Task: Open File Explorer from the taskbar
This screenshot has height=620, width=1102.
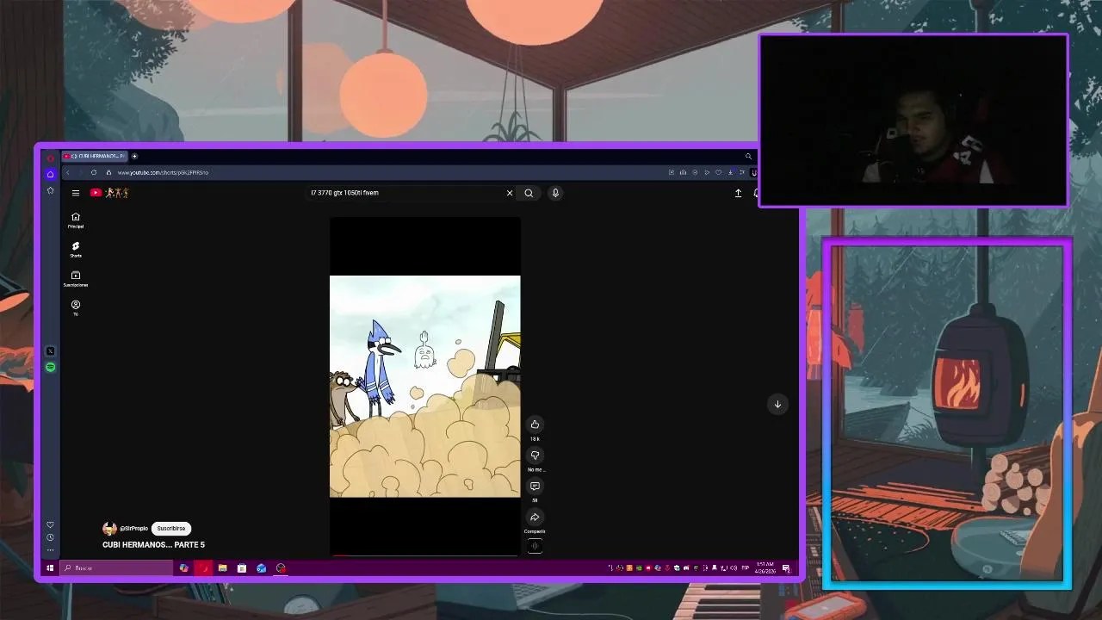Action: tap(222, 568)
